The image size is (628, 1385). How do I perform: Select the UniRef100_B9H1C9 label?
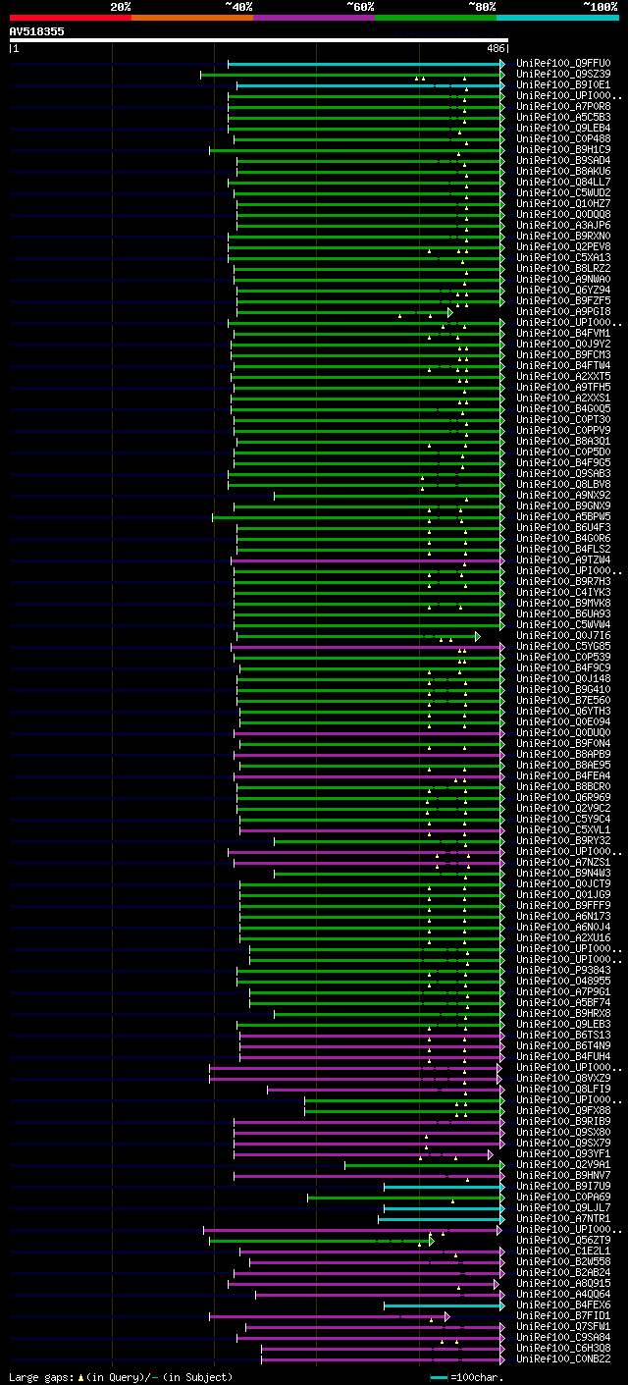(x=563, y=150)
